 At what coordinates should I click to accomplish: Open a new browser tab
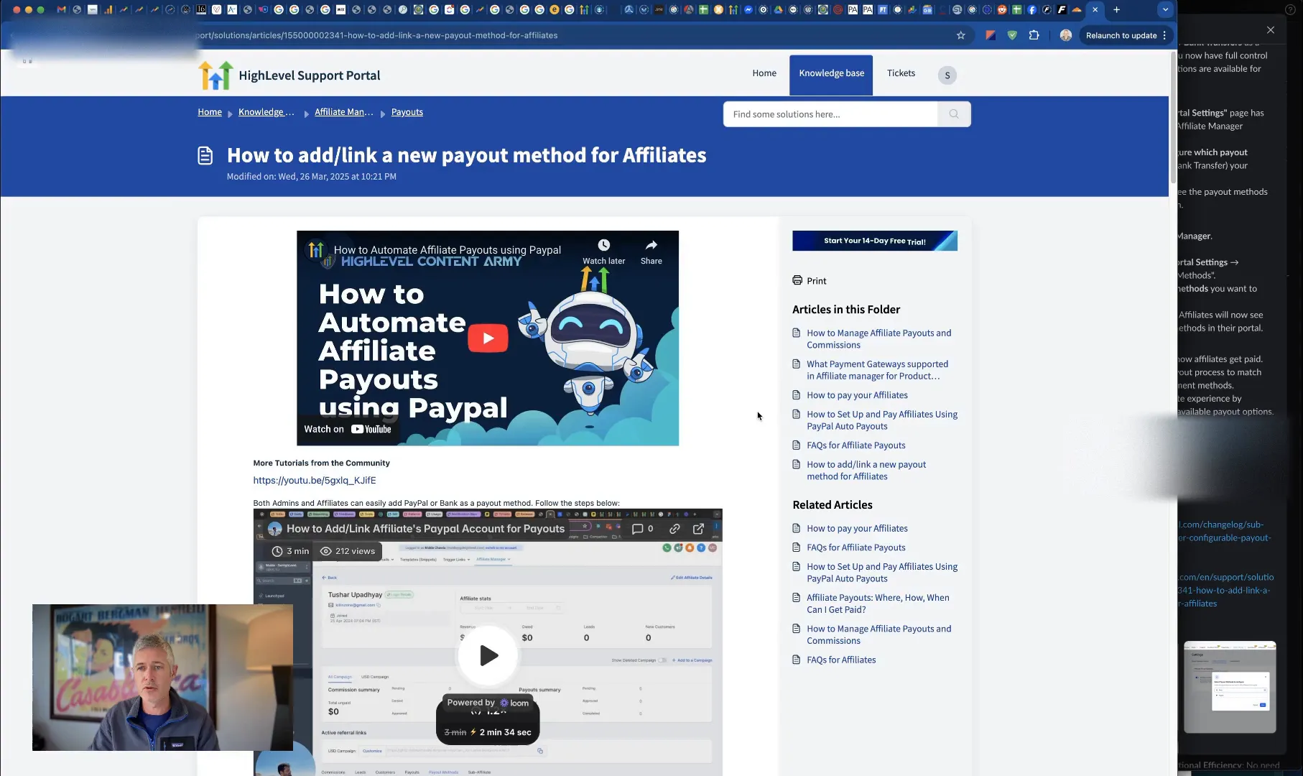(x=1116, y=10)
